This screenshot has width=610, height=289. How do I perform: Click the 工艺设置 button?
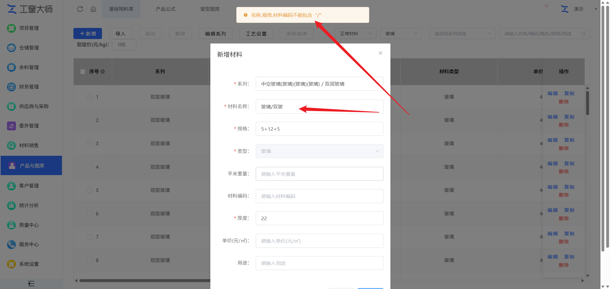pyautogui.click(x=256, y=34)
